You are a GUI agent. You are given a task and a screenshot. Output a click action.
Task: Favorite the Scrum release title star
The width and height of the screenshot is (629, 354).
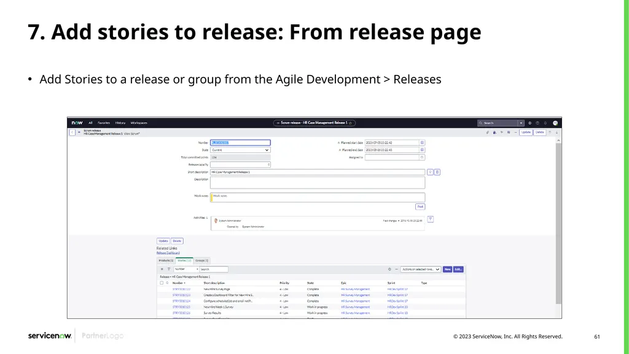point(350,123)
